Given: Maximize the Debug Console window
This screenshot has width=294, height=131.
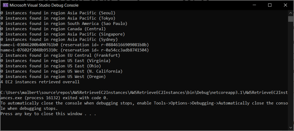Looking at the screenshot, I should click(270, 5).
